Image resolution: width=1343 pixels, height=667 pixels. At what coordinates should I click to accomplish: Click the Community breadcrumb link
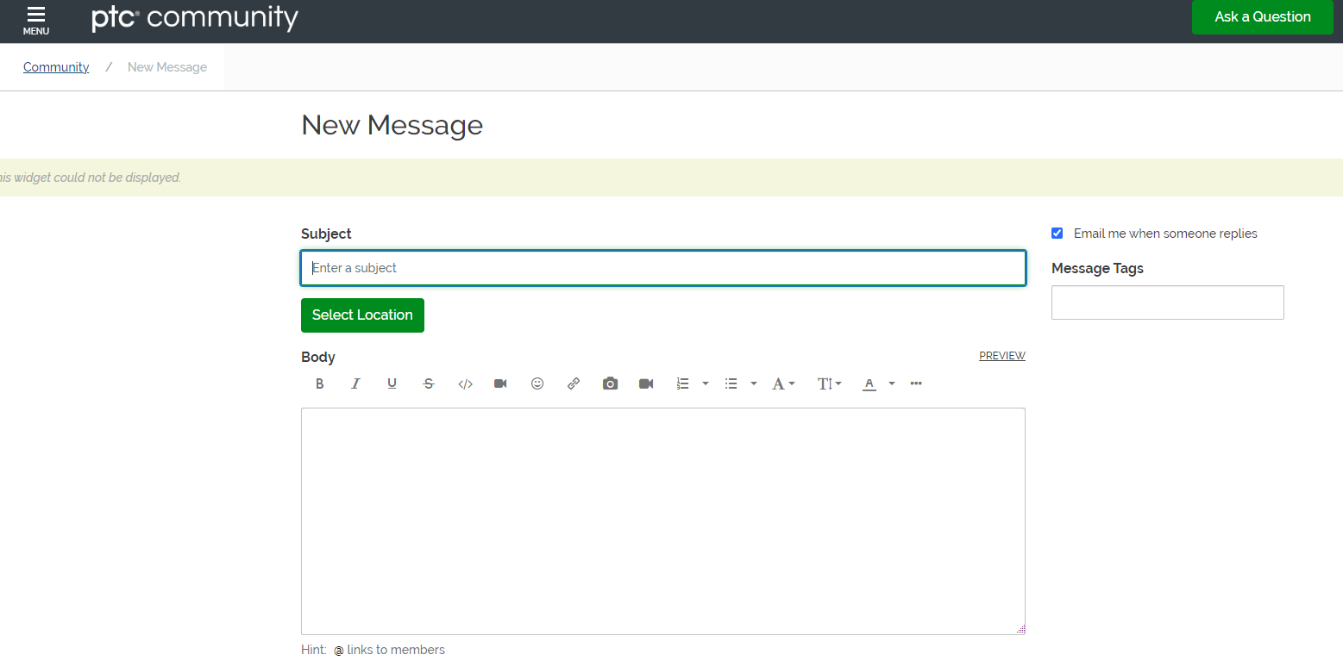pos(55,66)
